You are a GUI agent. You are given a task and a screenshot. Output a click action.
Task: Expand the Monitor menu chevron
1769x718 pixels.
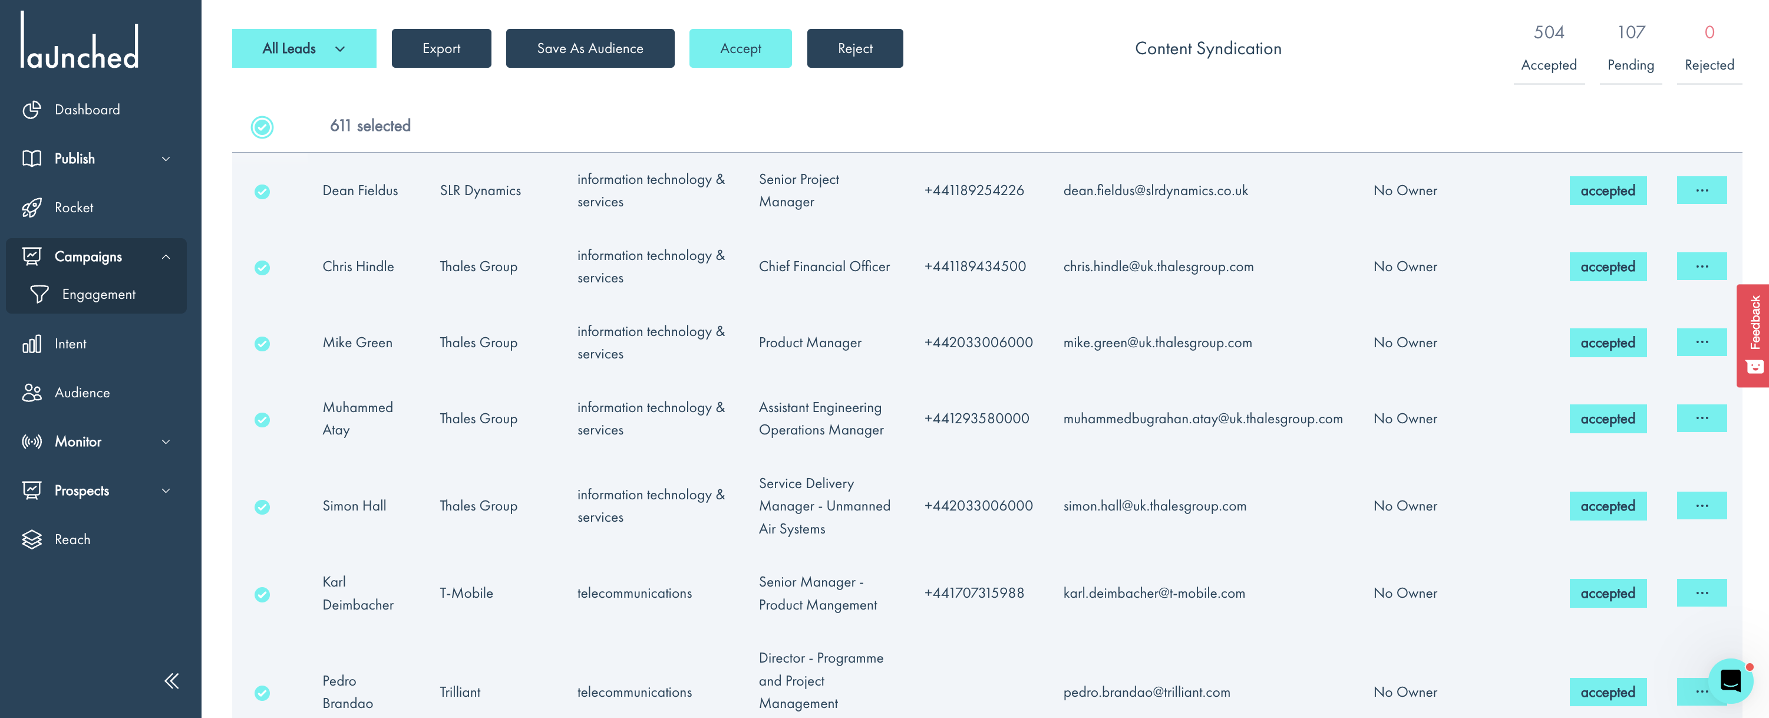(x=166, y=442)
